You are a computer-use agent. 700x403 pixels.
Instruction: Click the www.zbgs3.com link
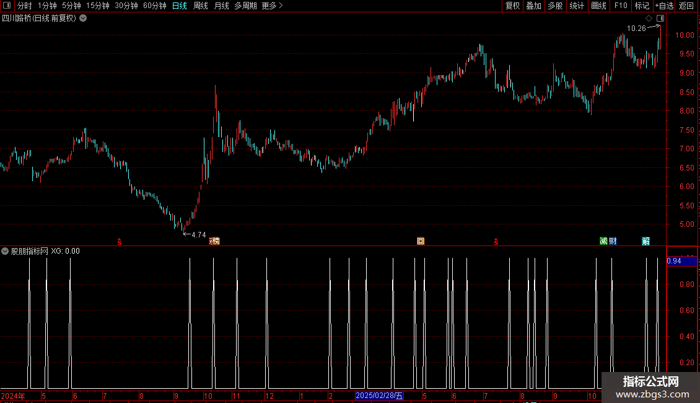pos(652,394)
